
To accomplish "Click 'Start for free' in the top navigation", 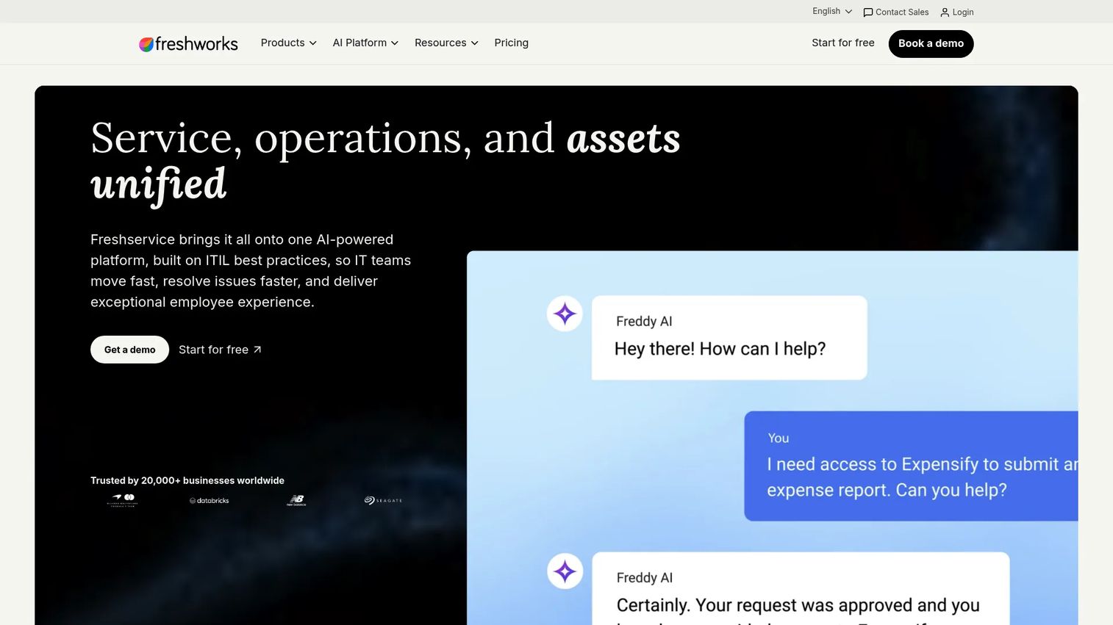I will (843, 43).
